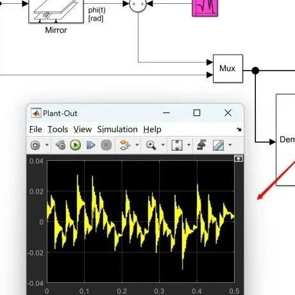This screenshot has height=295, width=295.
Task: Click the 0.5 x-axis tick label
Action: (x=234, y=291)
